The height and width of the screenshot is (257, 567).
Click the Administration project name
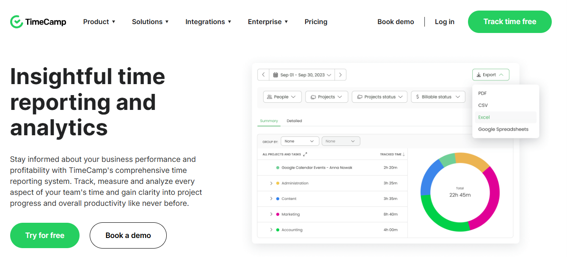pyautogui.click(x=295, y=183)
